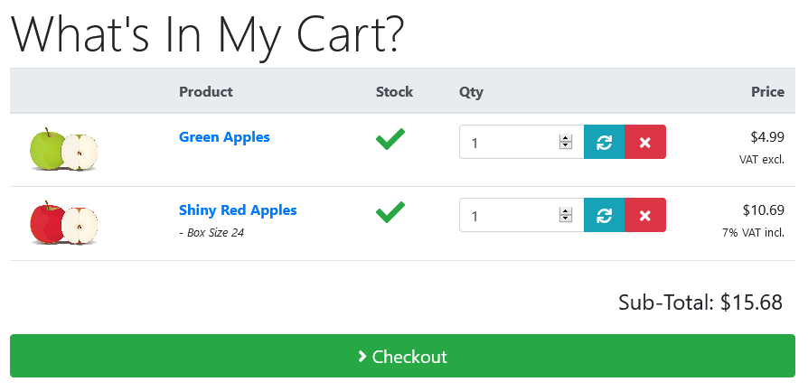
Task: Increase Green Apples quantity with up arrow
Action: [x=566, y=138]
